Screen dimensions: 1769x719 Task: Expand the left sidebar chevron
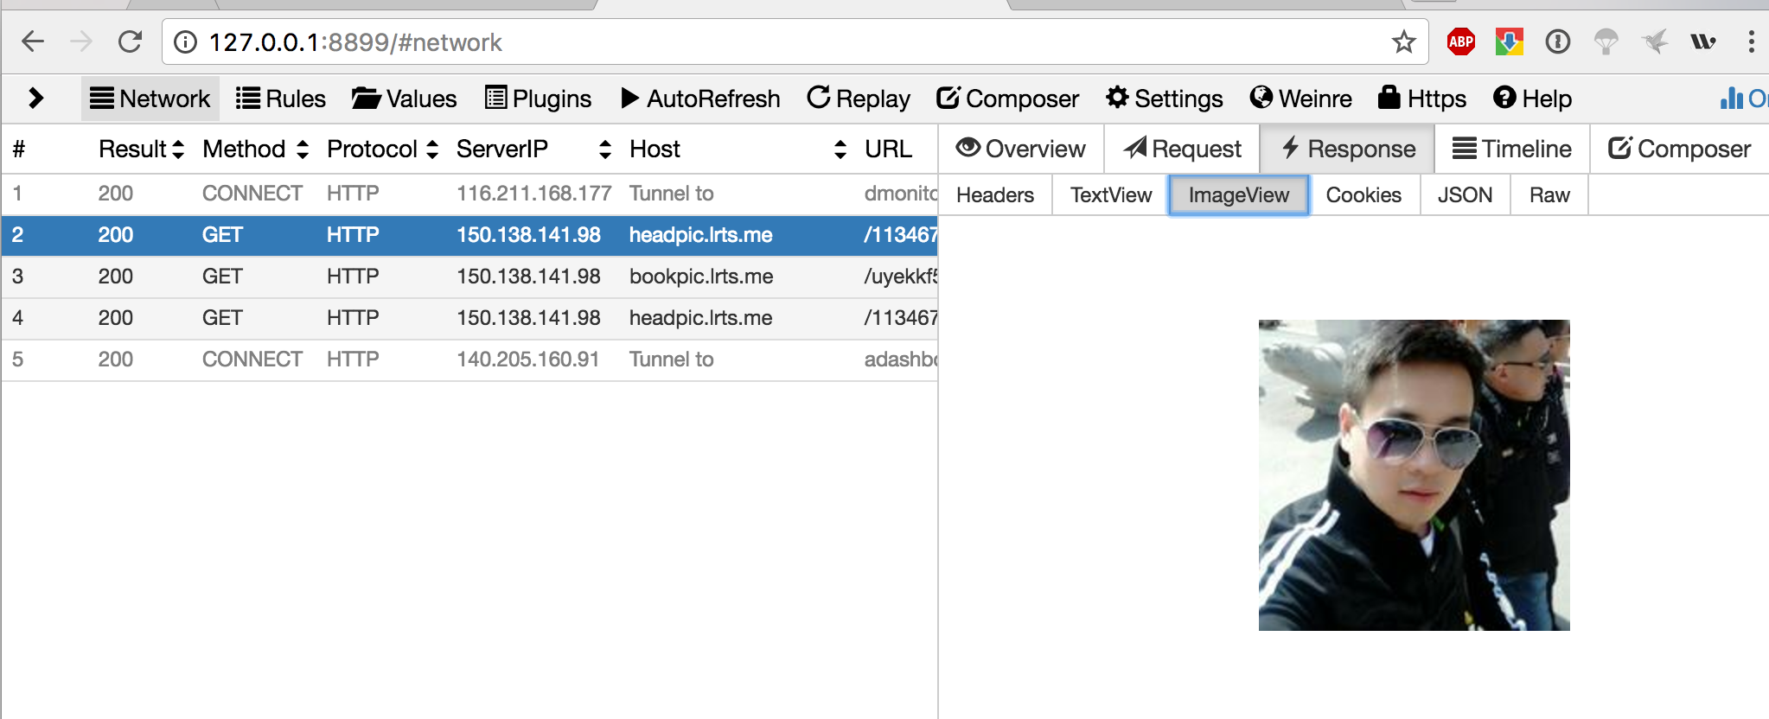click(x=35, y=98)
